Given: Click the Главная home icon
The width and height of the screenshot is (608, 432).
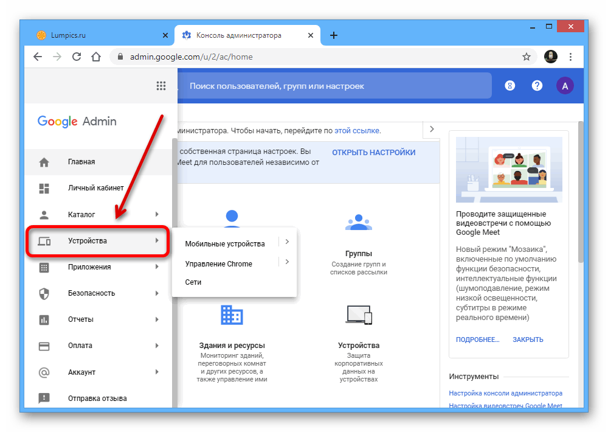Looking at the screenshot, I should 44,162.
